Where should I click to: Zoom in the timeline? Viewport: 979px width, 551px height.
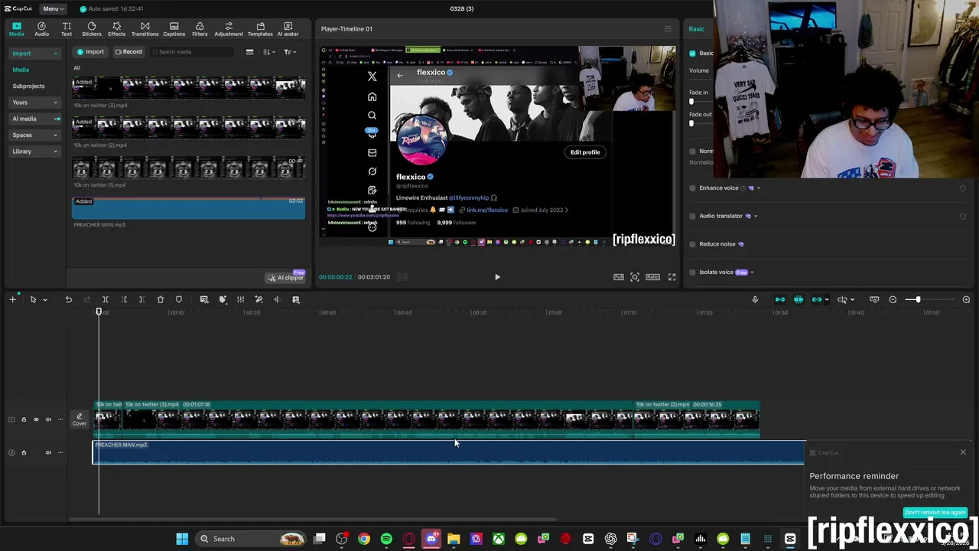[966, 300]
